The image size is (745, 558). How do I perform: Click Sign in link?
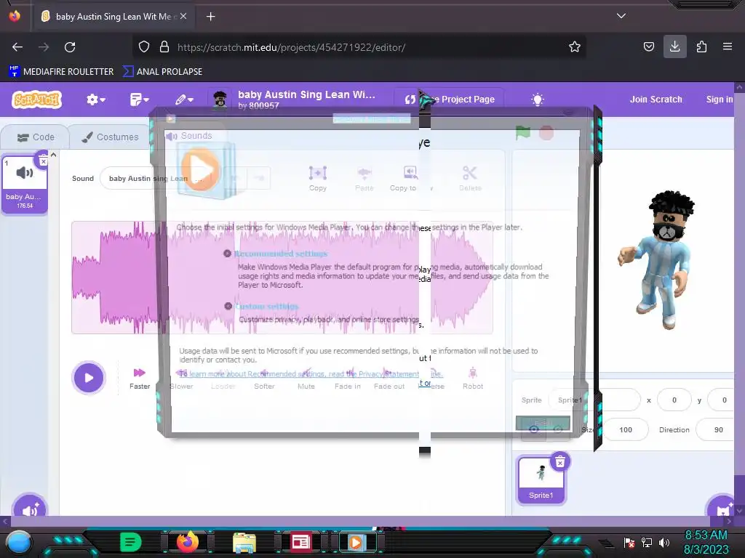point(719,100)
